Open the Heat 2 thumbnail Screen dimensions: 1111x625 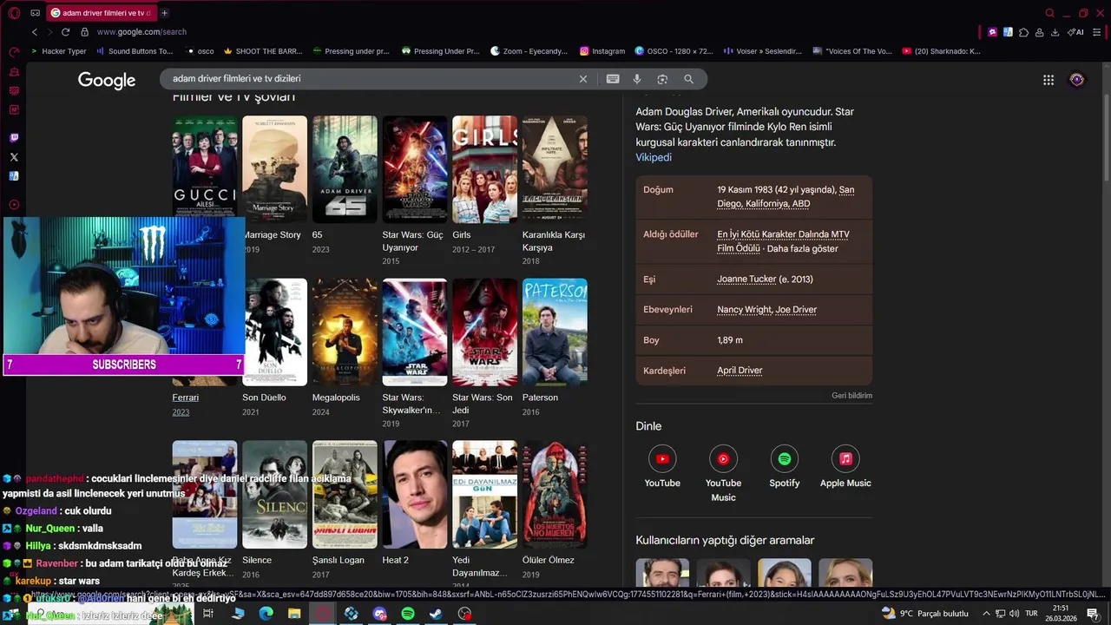tap(415, 494)
